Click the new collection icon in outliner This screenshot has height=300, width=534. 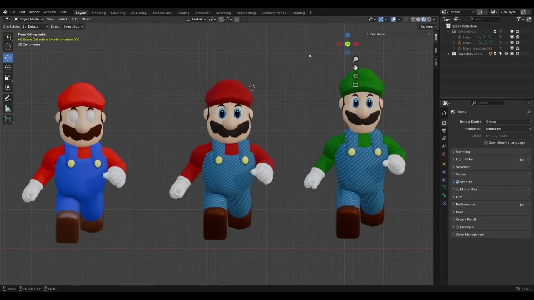[529, 19]
